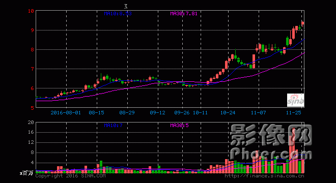Click the 11-07 date label
This screenshot has height=183, width=336.
tap(259, 112)
